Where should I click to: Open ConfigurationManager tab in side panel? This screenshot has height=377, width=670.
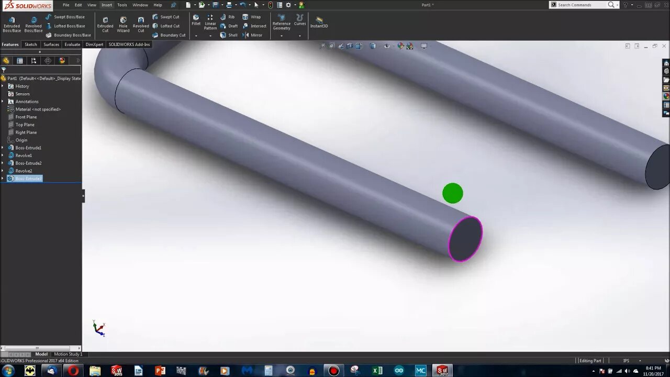pos(34,61)
